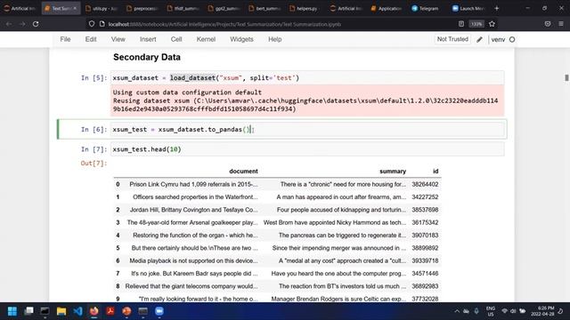Open Task View from the taskbar
Viewport: 570px width, 320px height.
(28, 311)
